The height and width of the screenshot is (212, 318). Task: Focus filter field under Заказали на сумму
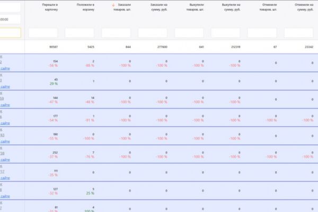pyautogui.click(x=153, y=33)
